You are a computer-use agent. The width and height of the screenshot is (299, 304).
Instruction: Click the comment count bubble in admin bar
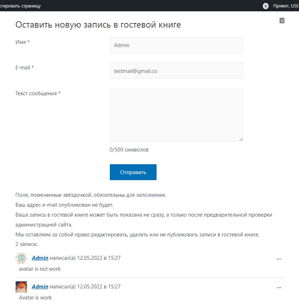tap(265, 6)
